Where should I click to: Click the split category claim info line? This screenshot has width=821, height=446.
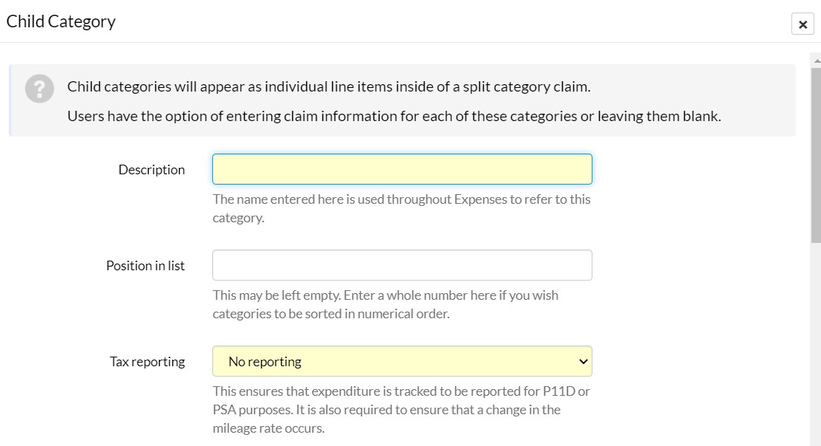(329, 86)
